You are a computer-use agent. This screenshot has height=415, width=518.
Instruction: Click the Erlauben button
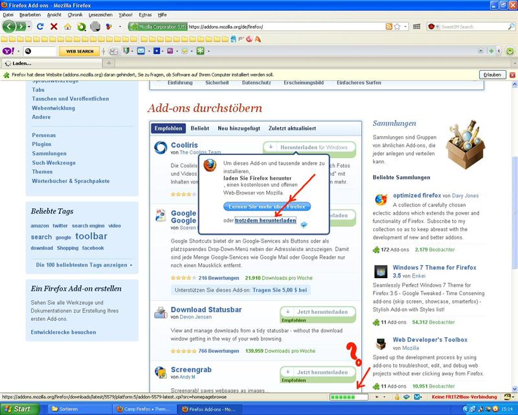coord(492,75)
